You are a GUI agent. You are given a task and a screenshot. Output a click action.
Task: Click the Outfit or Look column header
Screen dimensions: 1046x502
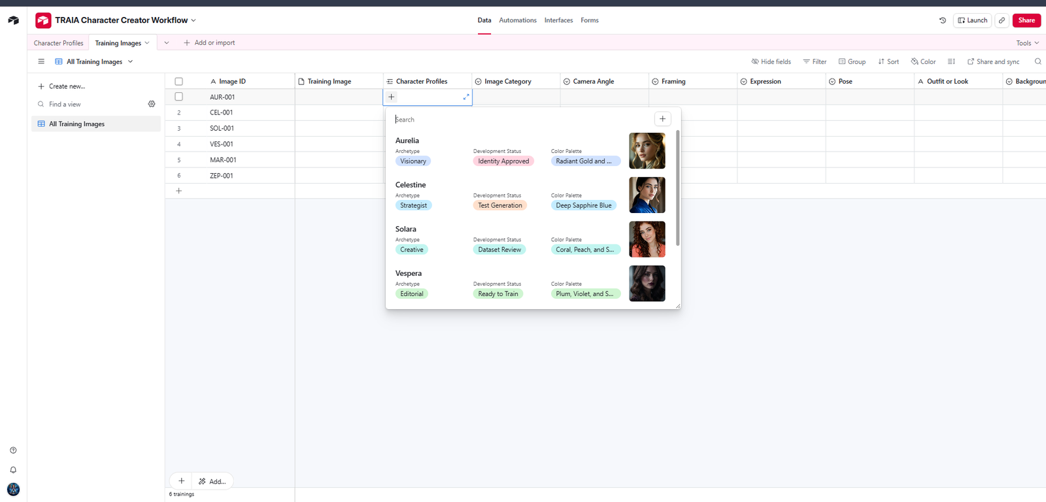[x=958, y=81]
